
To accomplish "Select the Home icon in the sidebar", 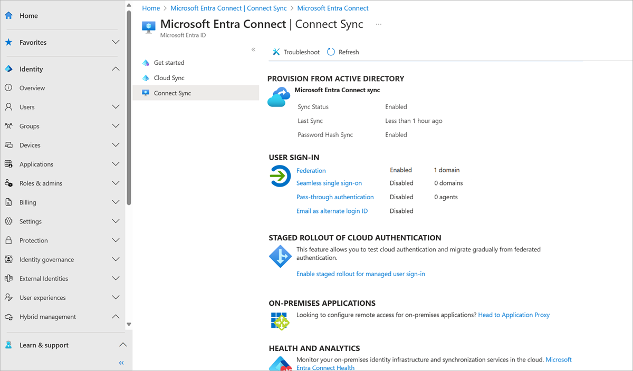I will [x=8, y=15].
